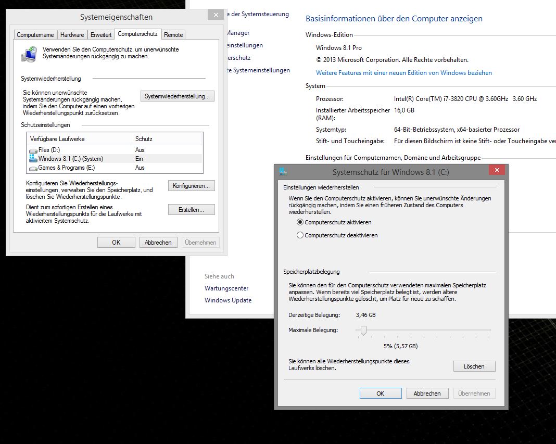This screenshot has width=556, height=444.
Task: Open the Windows edition upgrade features link
Action: point(404,73)
